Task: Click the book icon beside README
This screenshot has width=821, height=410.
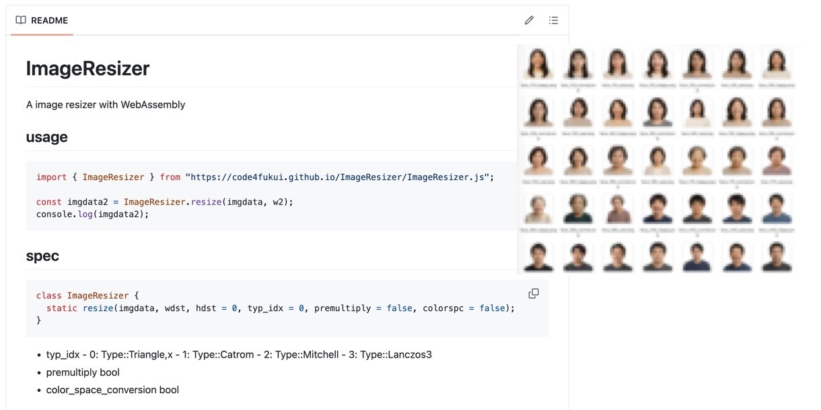Action: (21, 20)
